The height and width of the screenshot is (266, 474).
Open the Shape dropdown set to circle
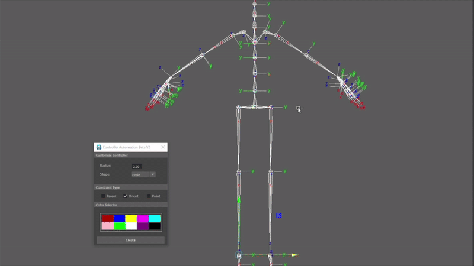point(143,175)
